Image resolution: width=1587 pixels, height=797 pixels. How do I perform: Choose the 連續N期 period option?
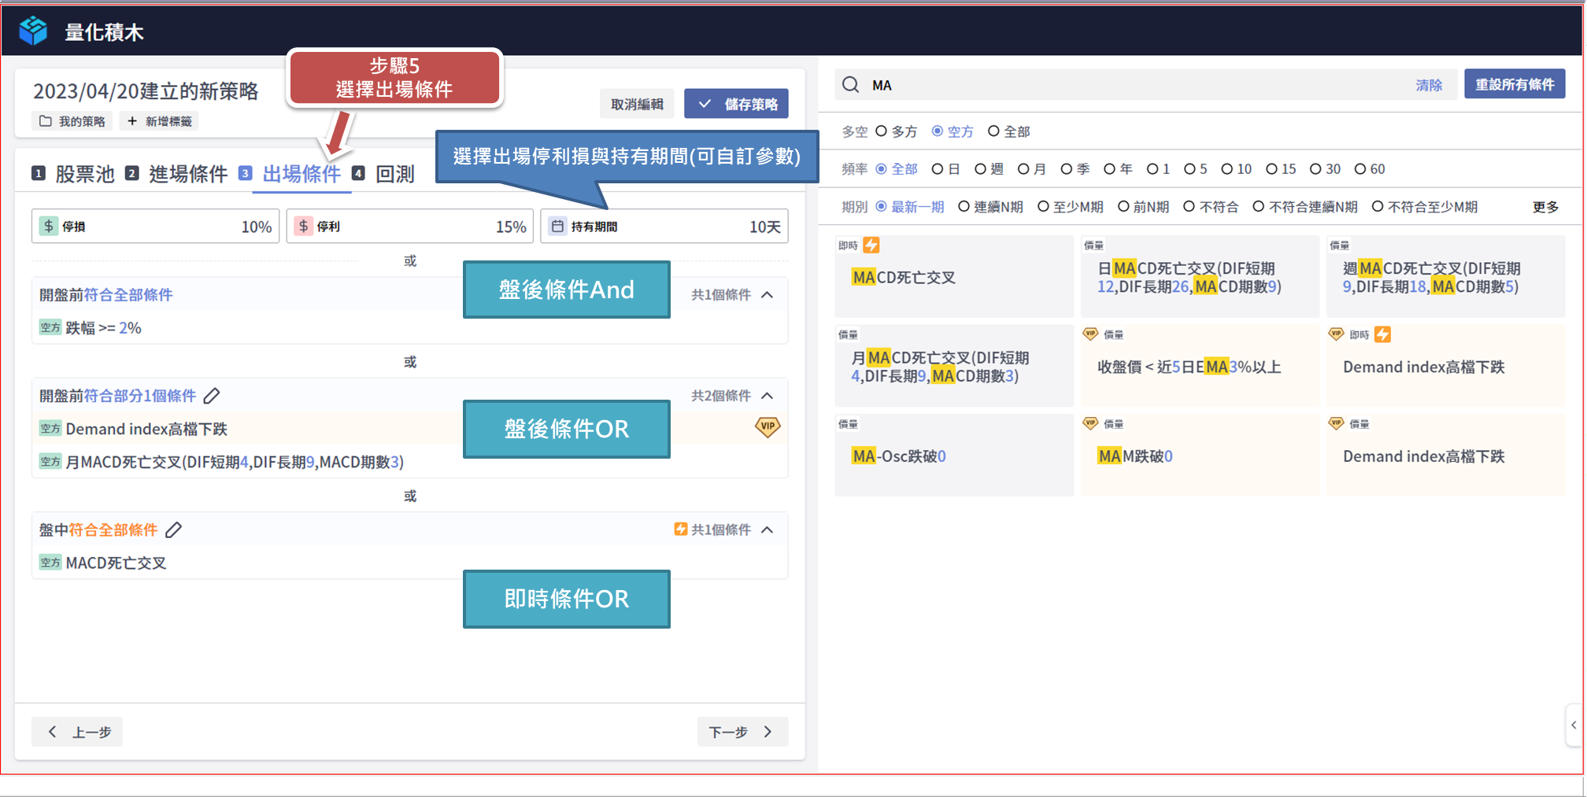[964, 207]
